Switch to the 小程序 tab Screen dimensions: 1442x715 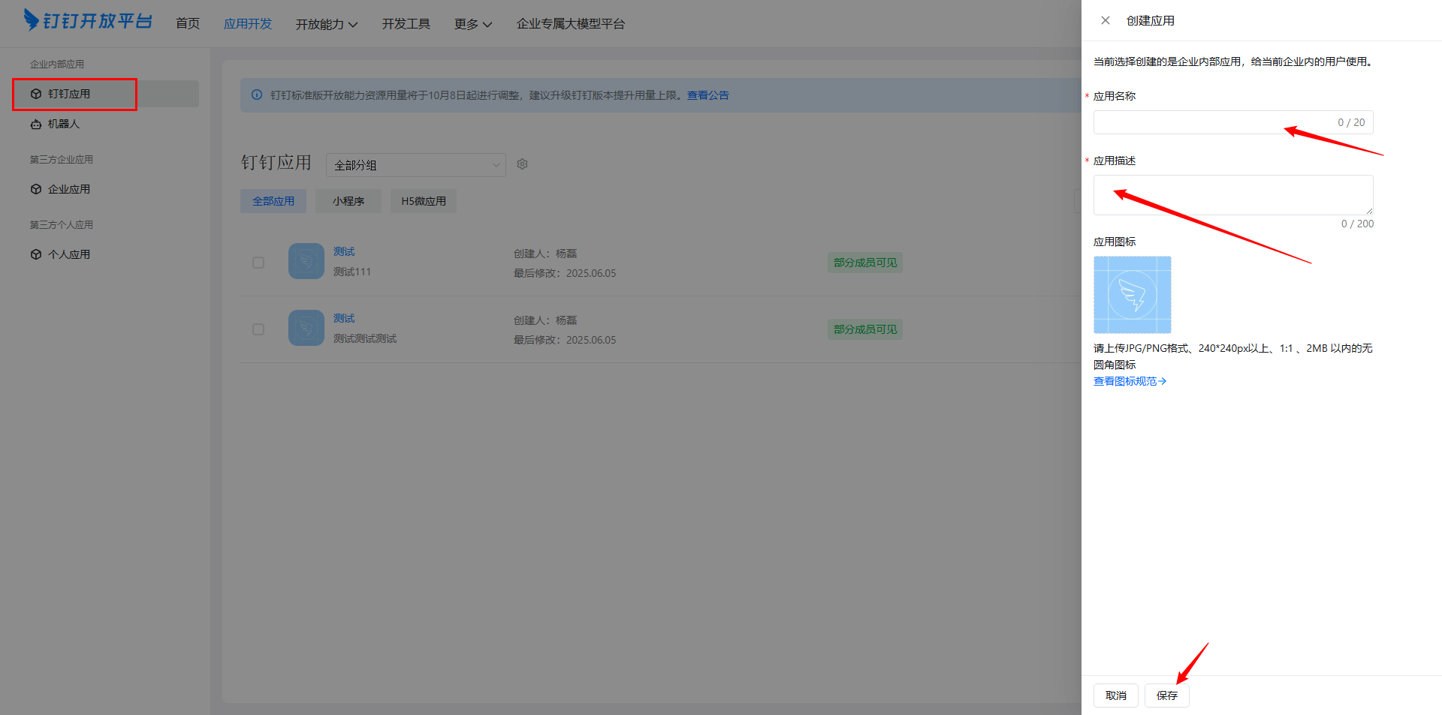348,201
